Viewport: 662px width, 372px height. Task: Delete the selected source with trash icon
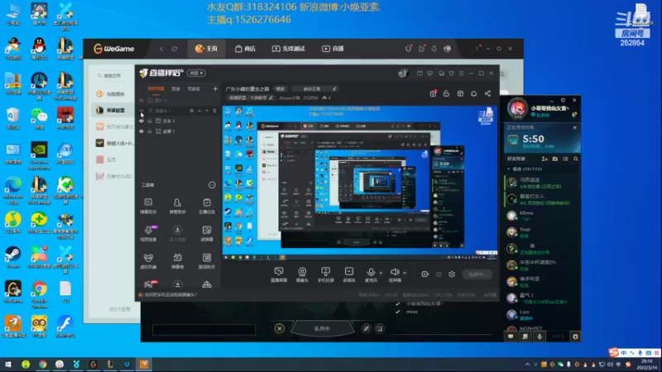[x=214, y=111]
